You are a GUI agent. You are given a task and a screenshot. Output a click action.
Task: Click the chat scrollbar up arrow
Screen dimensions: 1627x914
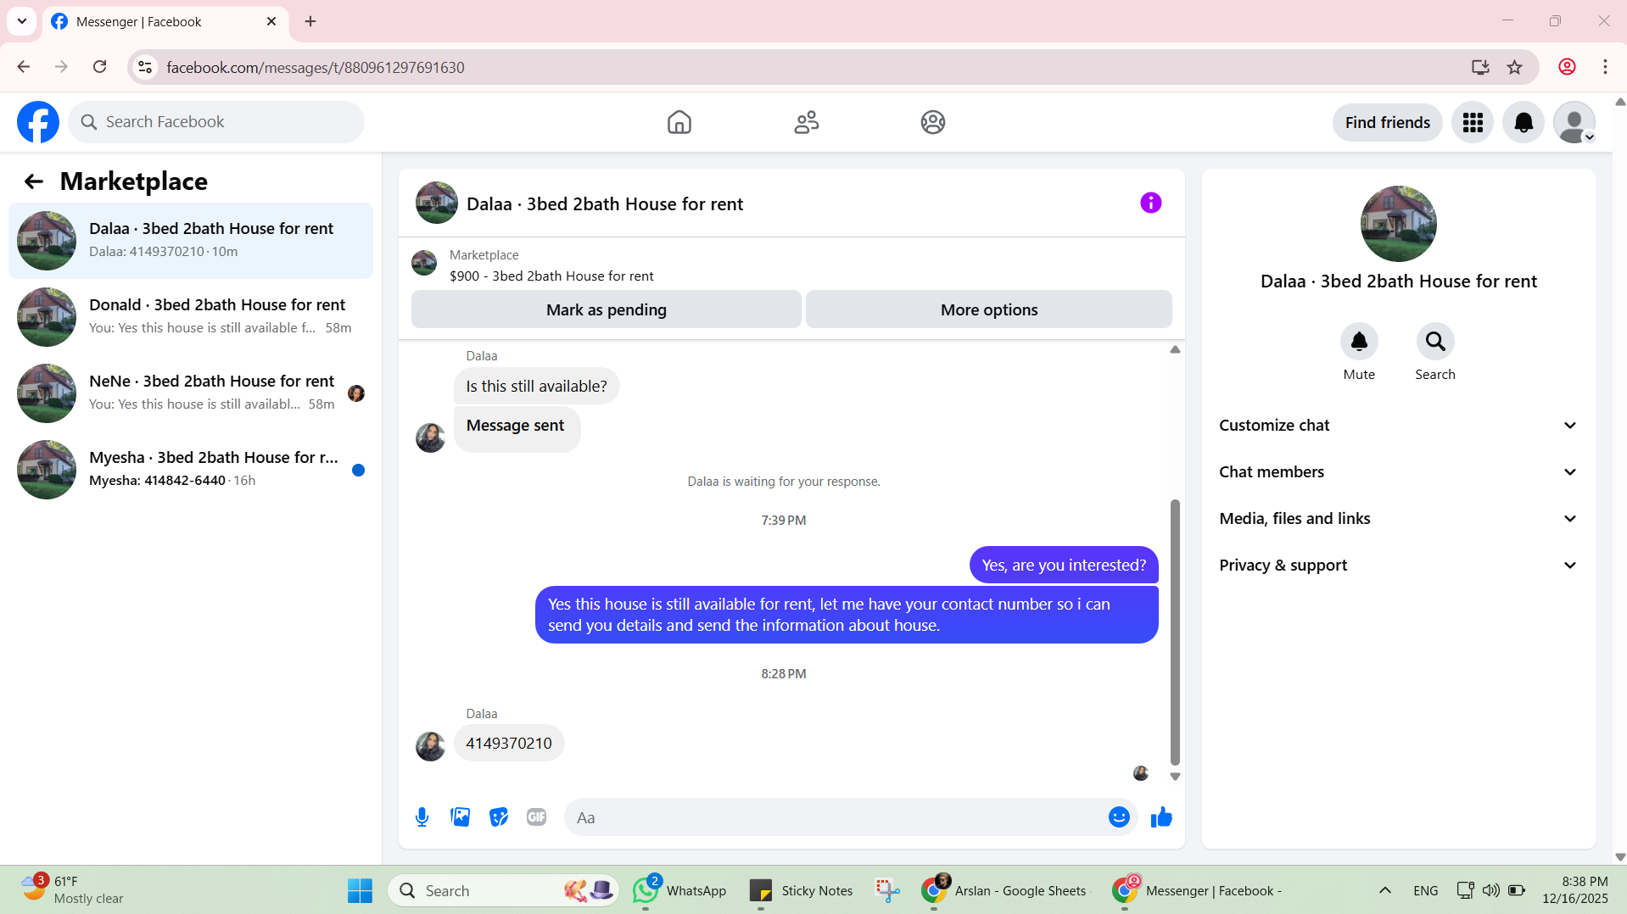pos(1175,349)
